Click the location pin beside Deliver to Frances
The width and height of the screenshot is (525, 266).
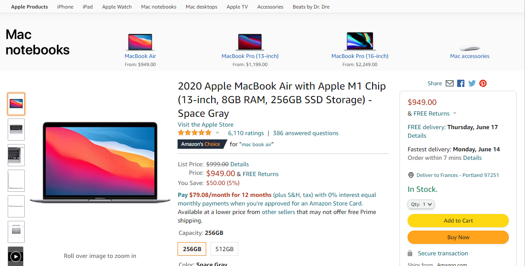(x=411, y=175)
